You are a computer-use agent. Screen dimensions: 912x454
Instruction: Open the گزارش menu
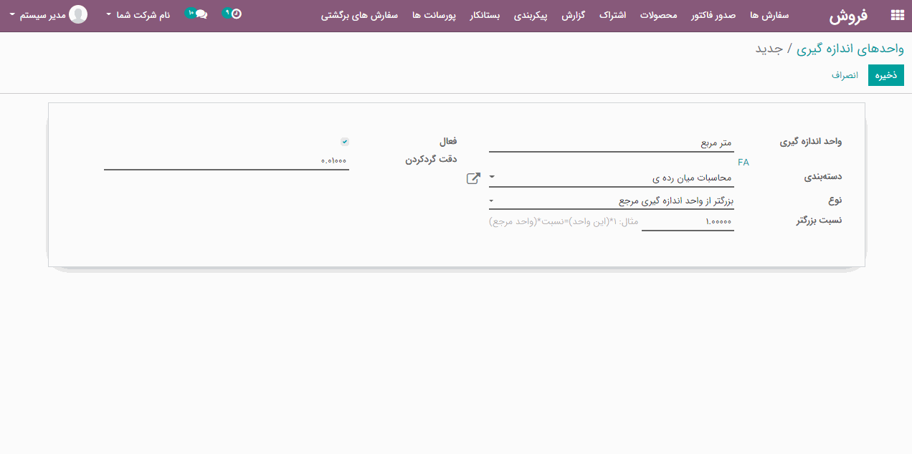pos(573,14)
